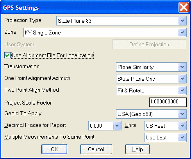This screenshot has height=159, width=191.
Task: Expand the Multiple Measurements dropdown arrow
Action: click(x=182, y=137)
